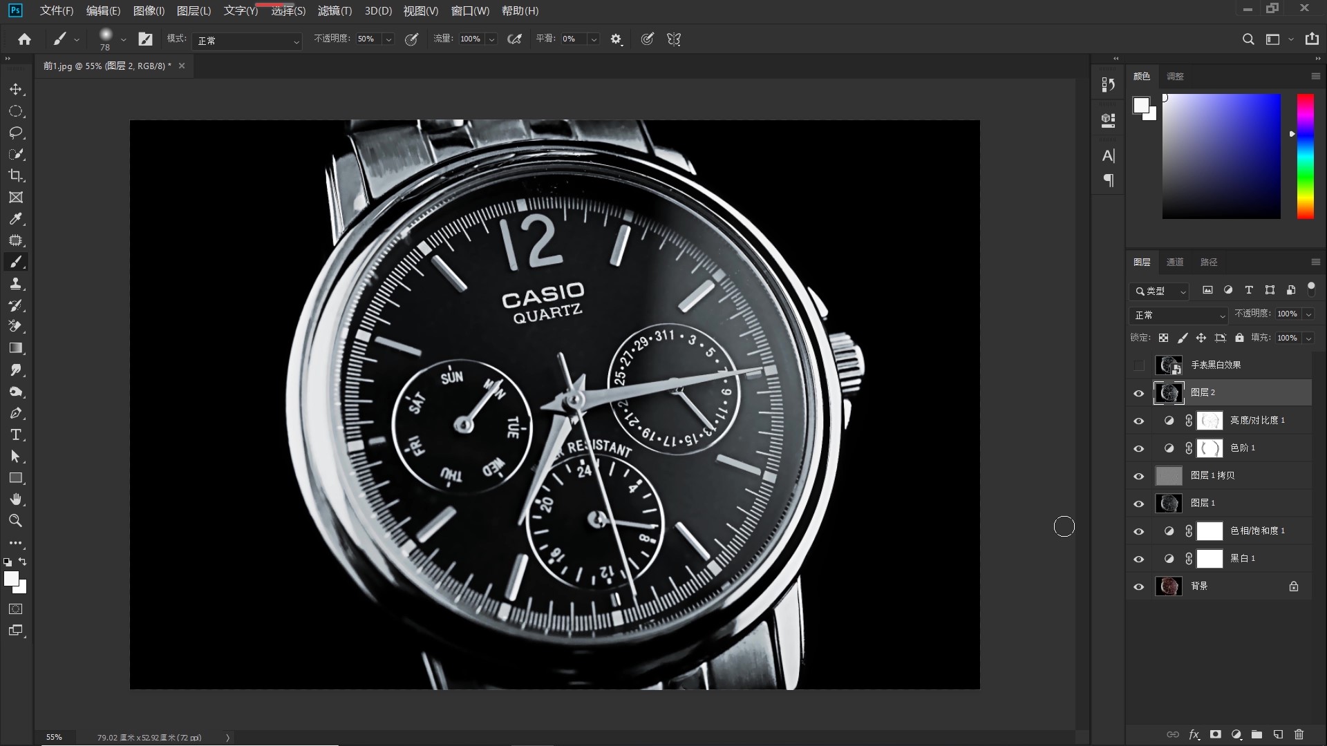The height and width of the screenshot is (746, 1327).
Task: Open brush settings gear icon
Action: tap(616, 39)
